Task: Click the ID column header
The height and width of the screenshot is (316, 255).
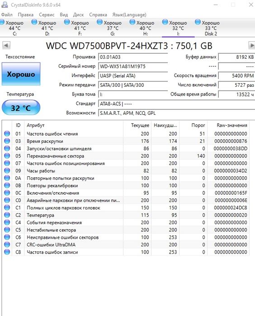Action: click(18, 125)
